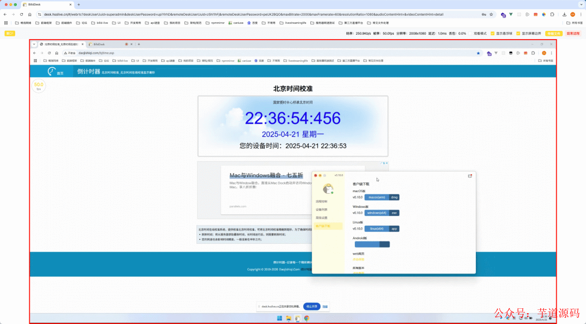
Task: Click the blue star bookmark icon in remote browser
Action: coord(479,53)
